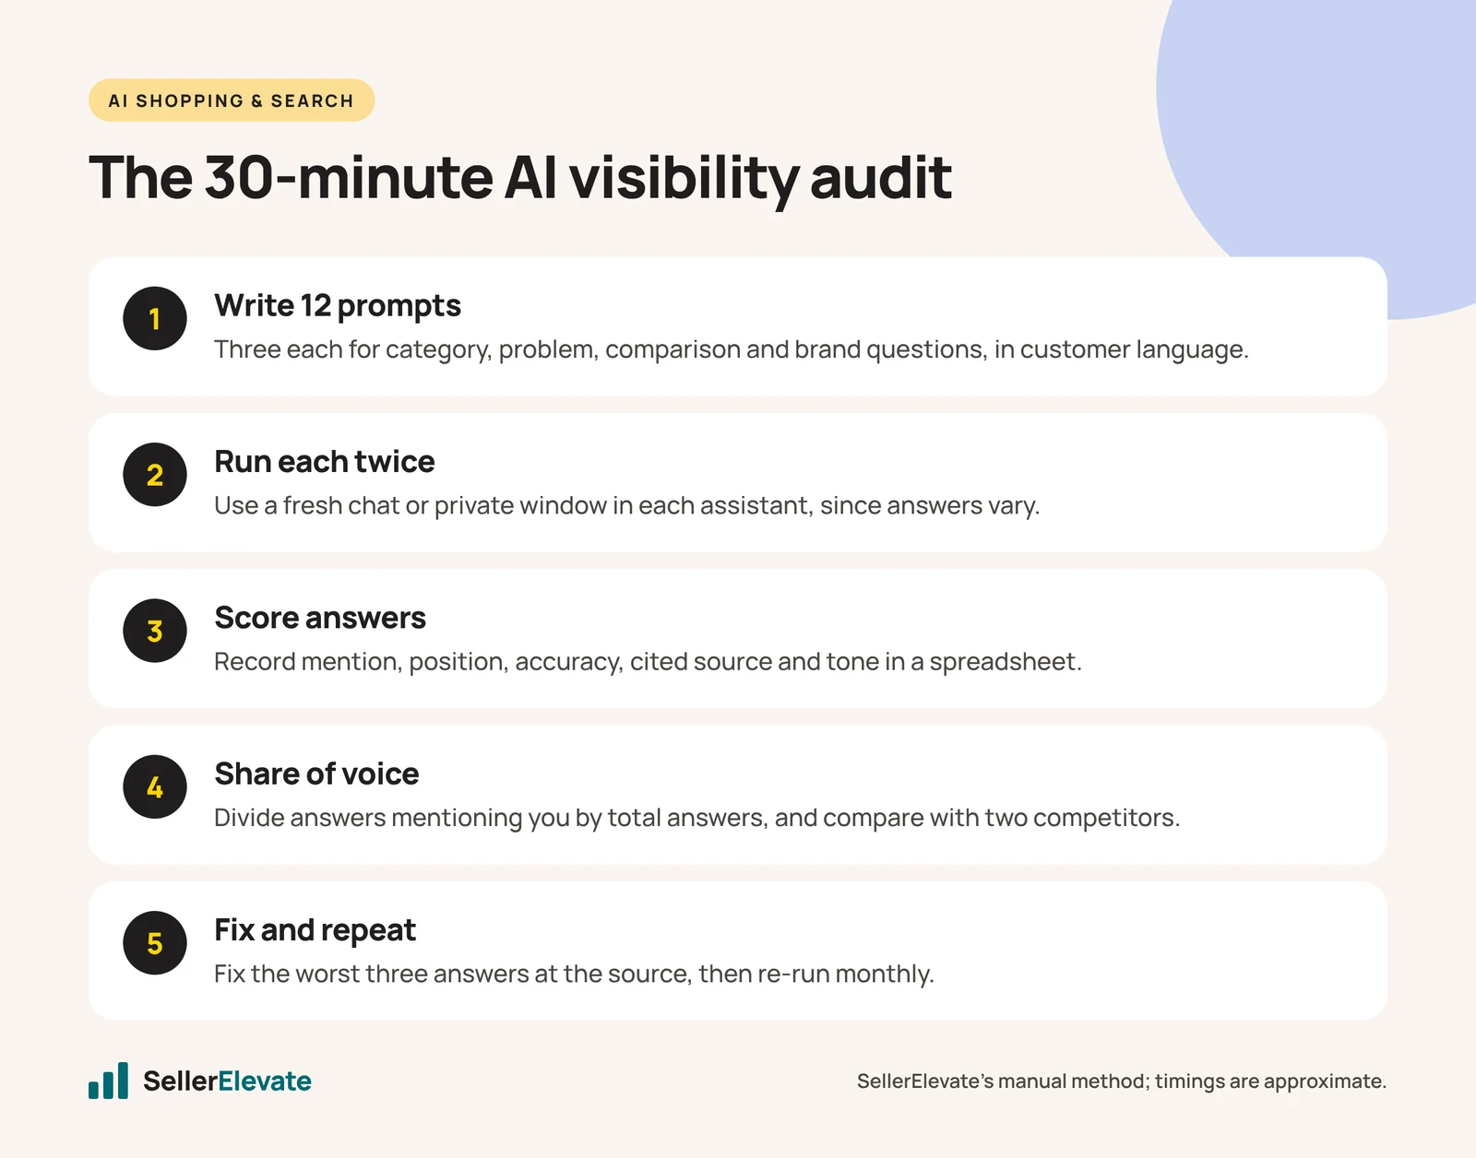The image size is (1476, 1158).
Task: Click the 'timings are approximate' footnote
Action: tap(1122, 1081)
